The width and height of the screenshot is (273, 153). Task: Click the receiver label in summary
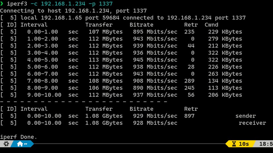tap(253, 123)
